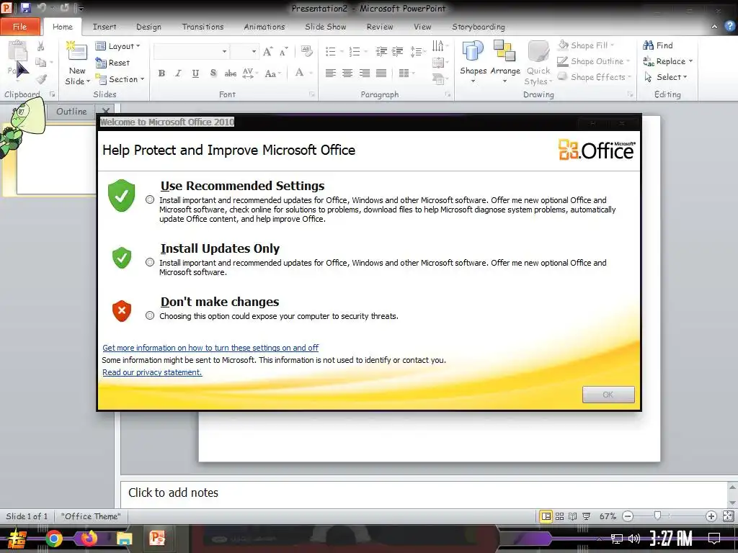Viewport: 738px width, 553px height.
Task: Click the Office Theme status bar label
Action: [x=91, y=516]
